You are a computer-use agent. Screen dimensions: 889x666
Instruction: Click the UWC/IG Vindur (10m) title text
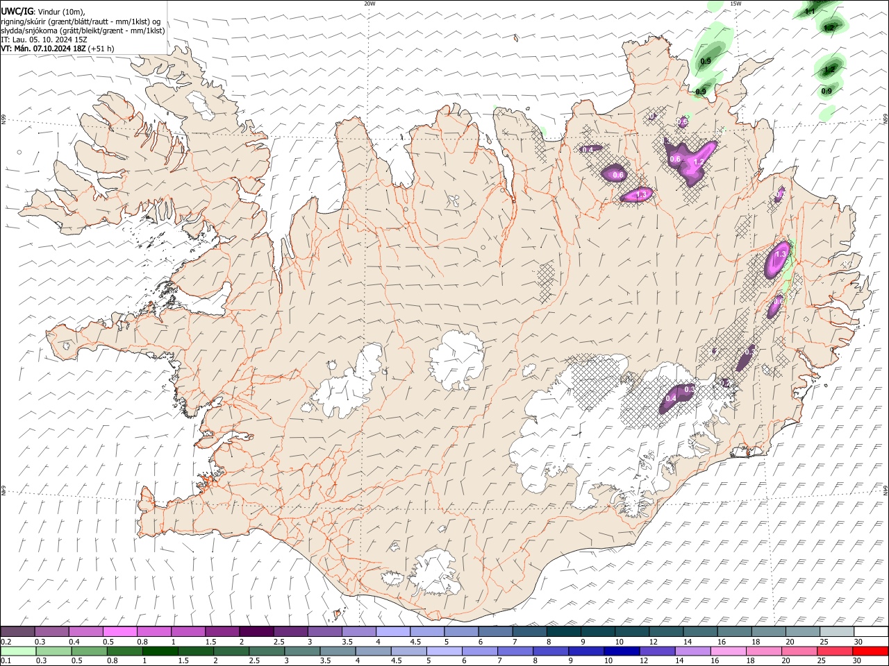point(43,12)
